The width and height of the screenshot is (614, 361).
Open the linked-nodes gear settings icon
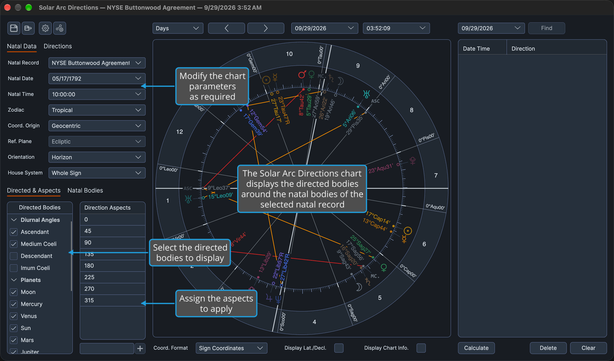click(60, 28)
